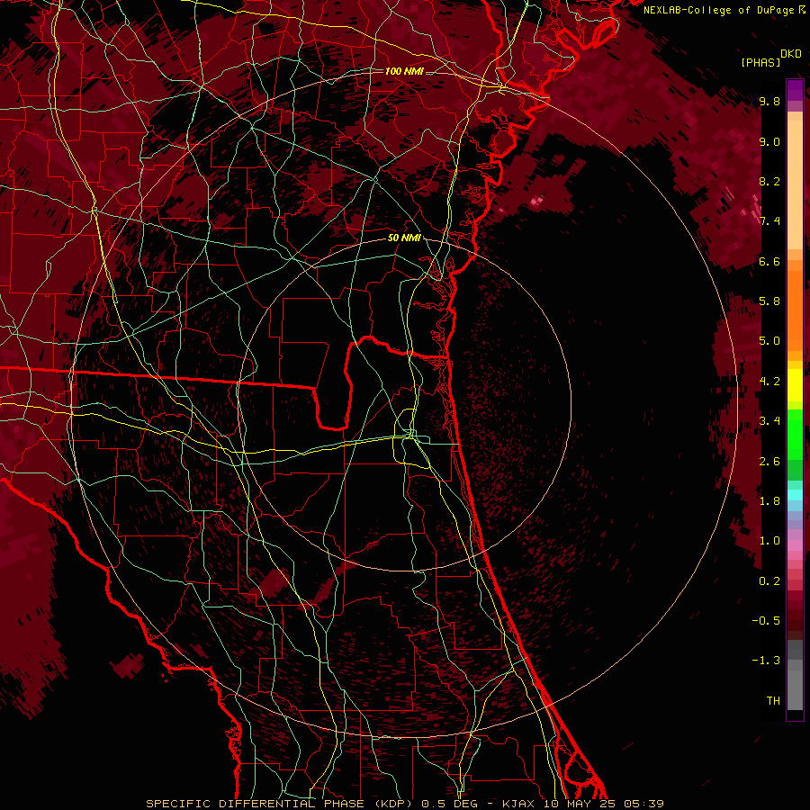Click the -1.3 scale value

pyautogui.click(x=766, y=661)
